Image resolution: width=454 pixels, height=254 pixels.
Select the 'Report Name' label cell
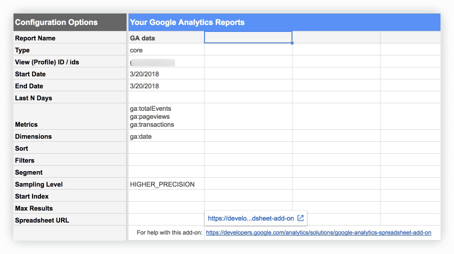[70, 38]
